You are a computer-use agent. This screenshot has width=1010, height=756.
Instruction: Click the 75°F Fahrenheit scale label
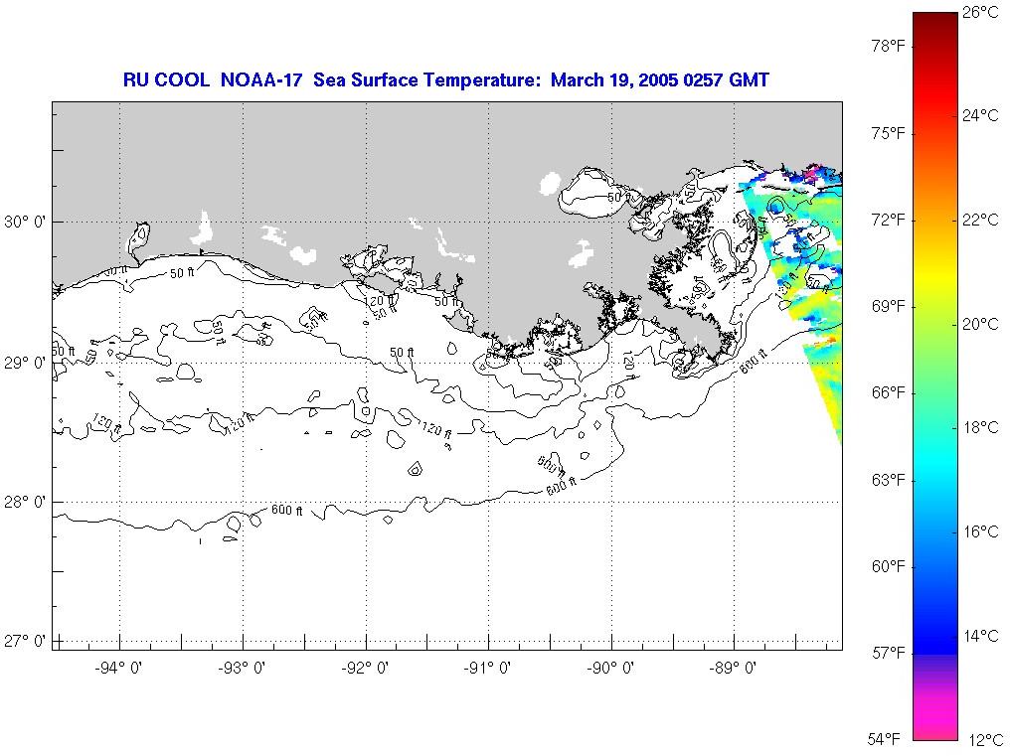pyautogui.click(x=889, y=133)
